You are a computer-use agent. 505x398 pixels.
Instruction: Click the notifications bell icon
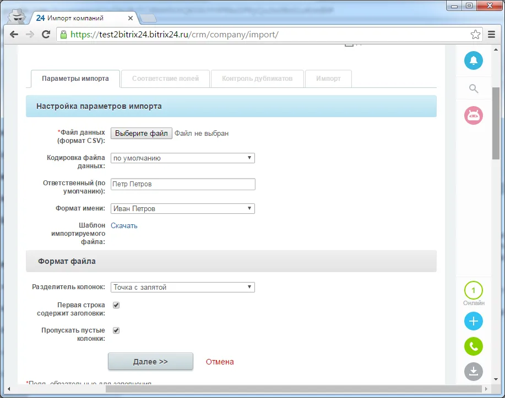(473, 60)
